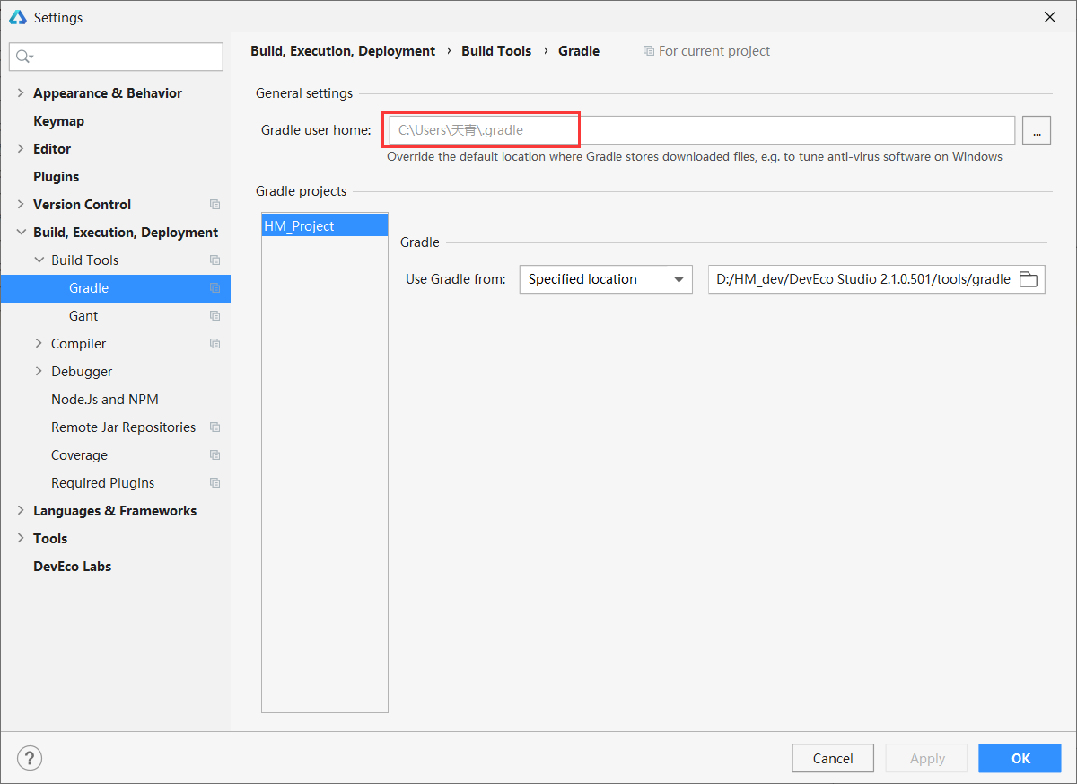Expand the Compiler node
The image size is (1077, 784).
coord(39,344)
